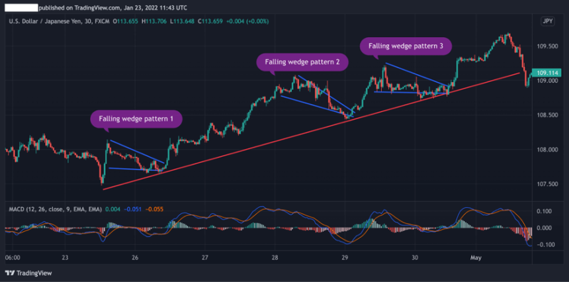Image resolution: width=569 pixels, height=282 pixels.
Task: Click the 26 date on time axis
Action: coord(135,258)
